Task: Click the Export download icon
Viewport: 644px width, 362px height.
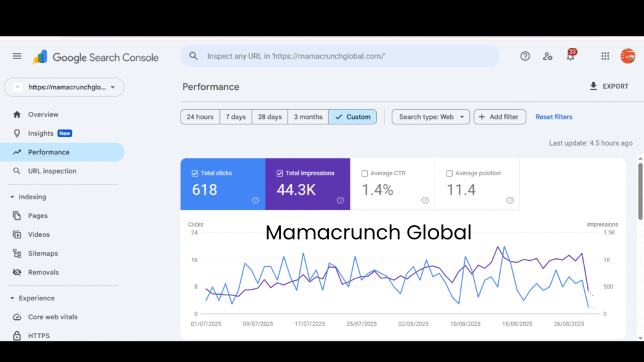Action: (593, 86)
